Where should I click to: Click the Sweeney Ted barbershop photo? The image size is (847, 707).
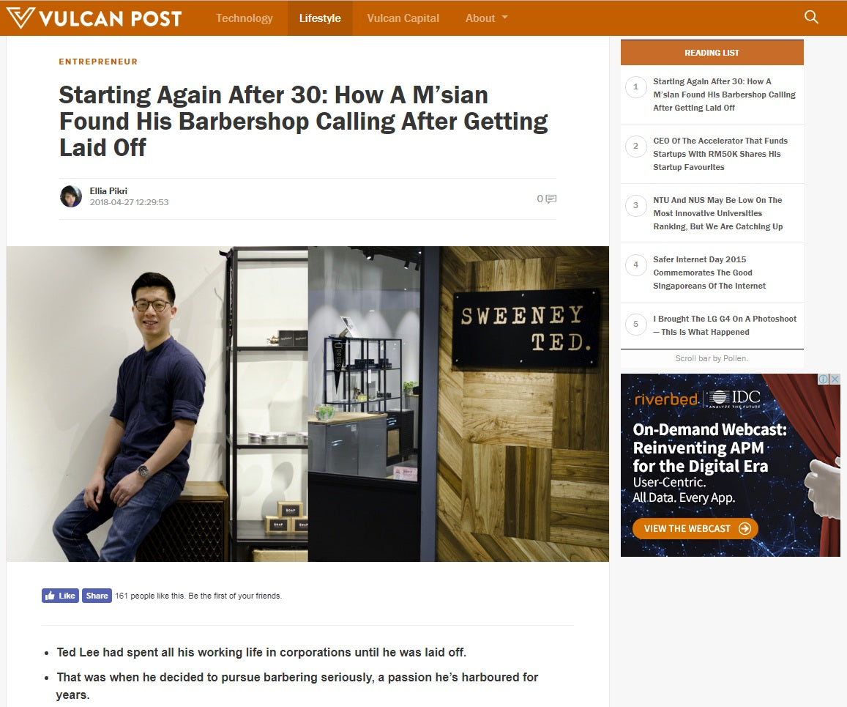(x=307, y=404)
